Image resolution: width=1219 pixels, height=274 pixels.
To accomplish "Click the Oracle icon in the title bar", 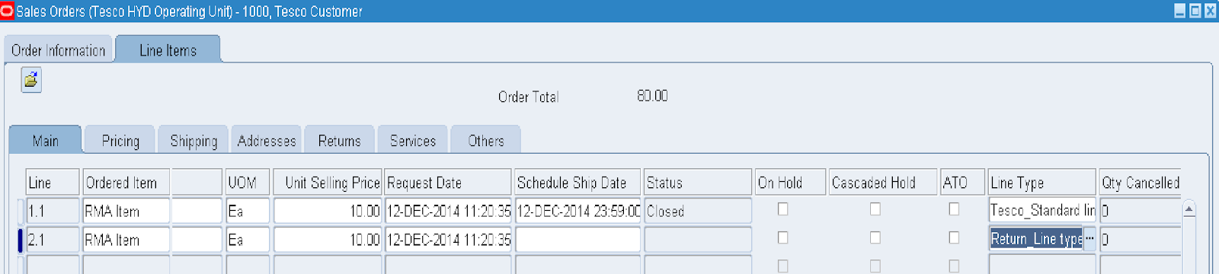I will (7, 11).
